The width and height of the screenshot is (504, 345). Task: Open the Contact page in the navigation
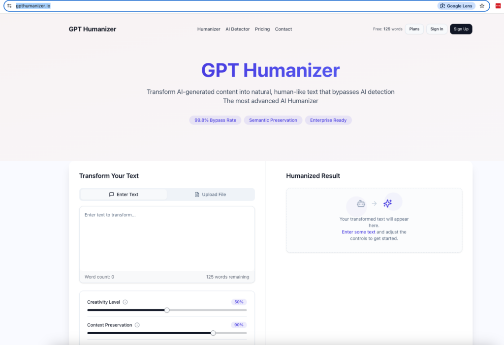pos(283,29)
